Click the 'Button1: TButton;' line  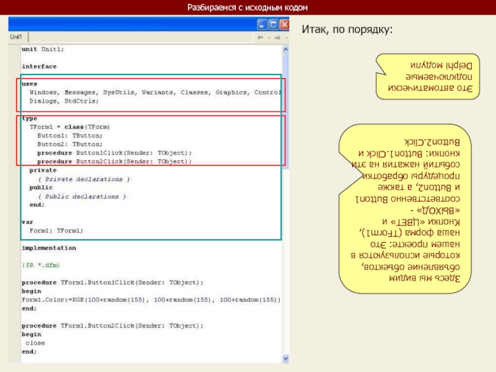click(x=70, y=135)
